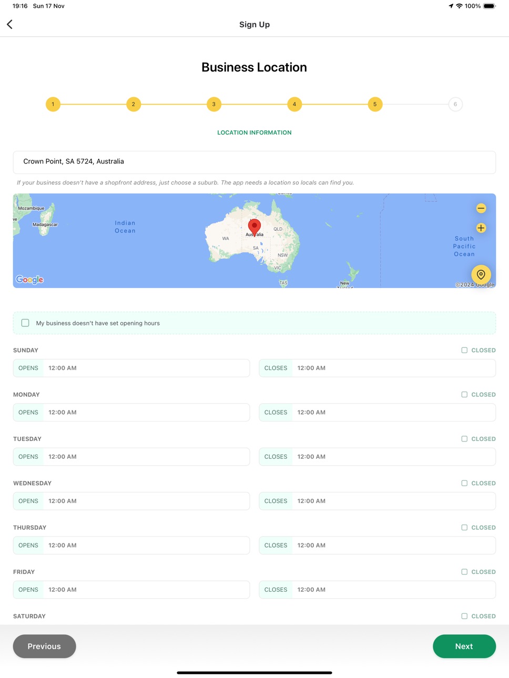Tap the 'NSW' state label on map

(x=283, y=255)
